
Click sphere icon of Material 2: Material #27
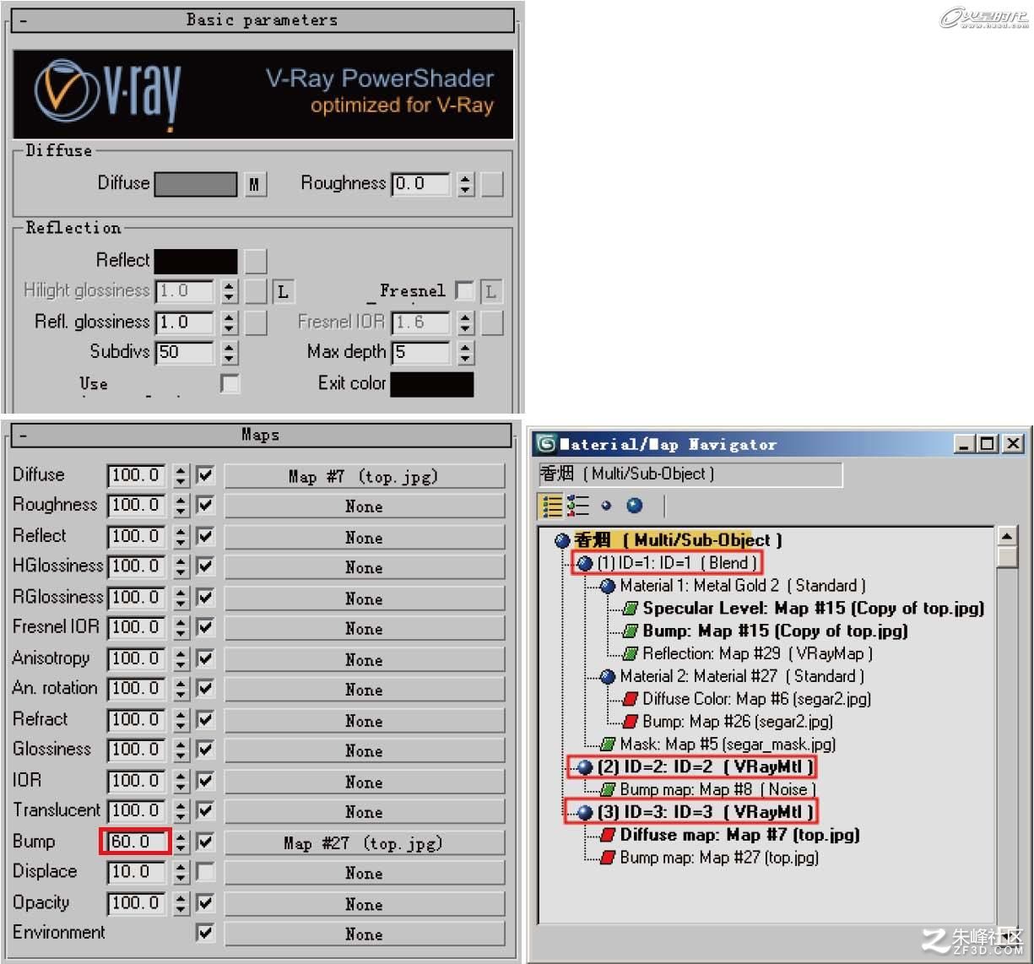[x=608, y=676]
